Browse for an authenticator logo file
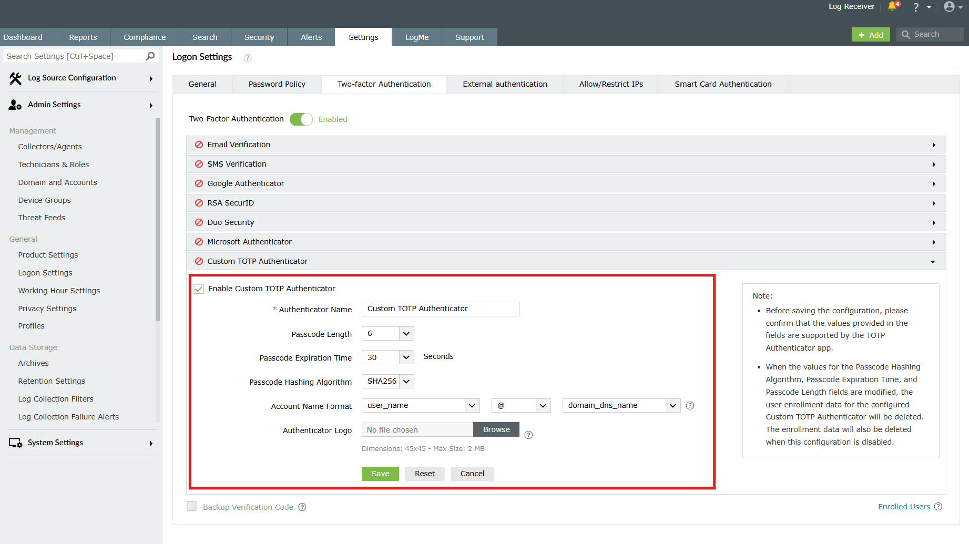The height and width of the screenshot is (544, 969). [x=496, y=429]
